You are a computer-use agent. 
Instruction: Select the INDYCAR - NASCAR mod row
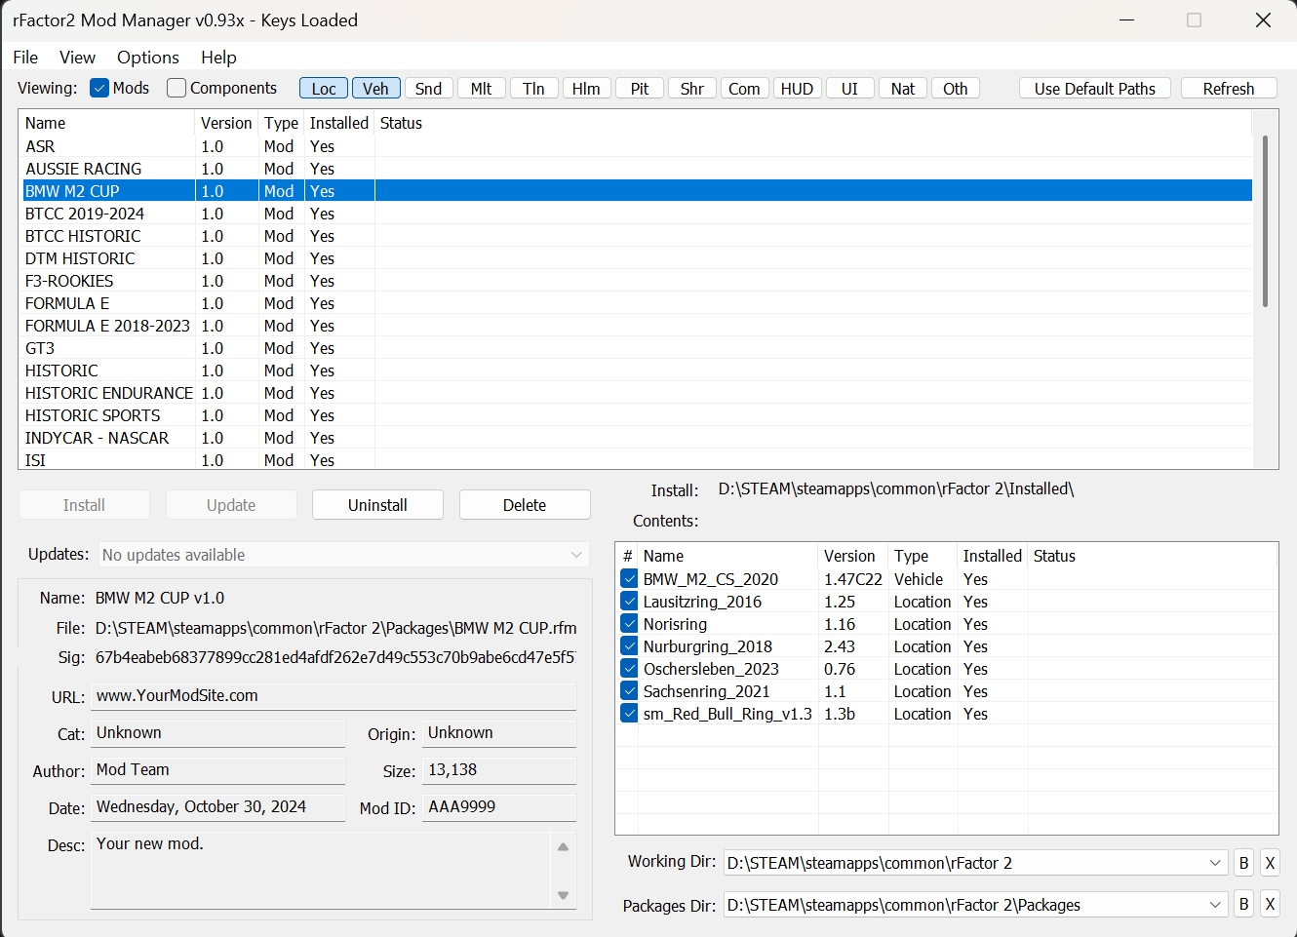pos(637,438)
